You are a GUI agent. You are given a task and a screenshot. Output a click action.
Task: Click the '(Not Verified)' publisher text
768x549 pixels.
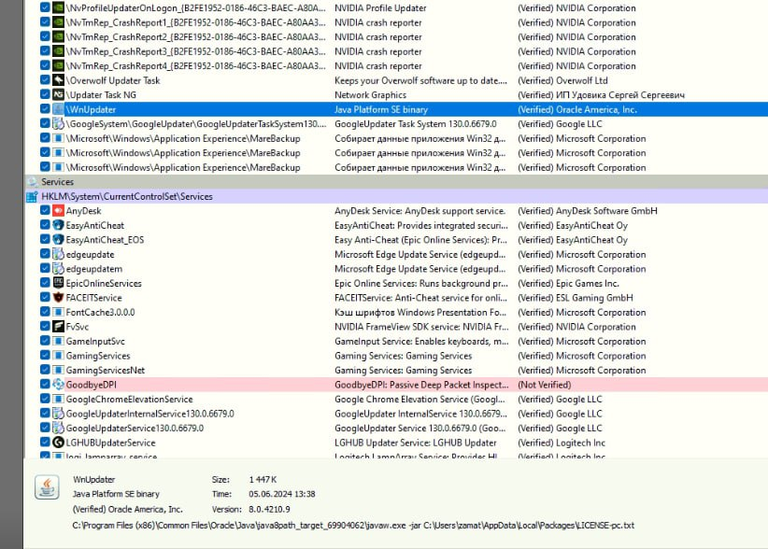[x=544, y=385]
